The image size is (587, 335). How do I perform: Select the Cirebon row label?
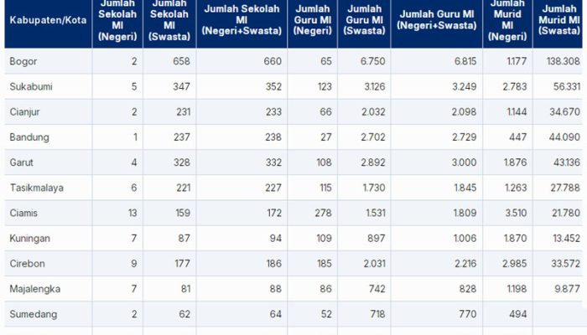tap(28, 264)
